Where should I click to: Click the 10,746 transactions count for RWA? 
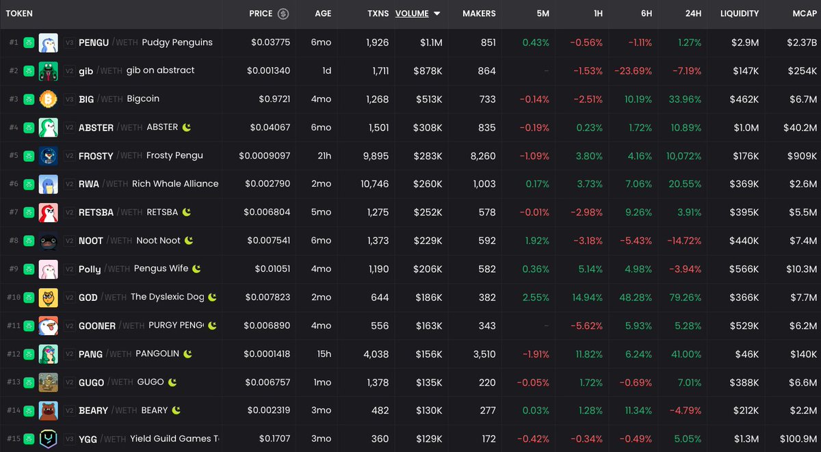coord(374,184)
